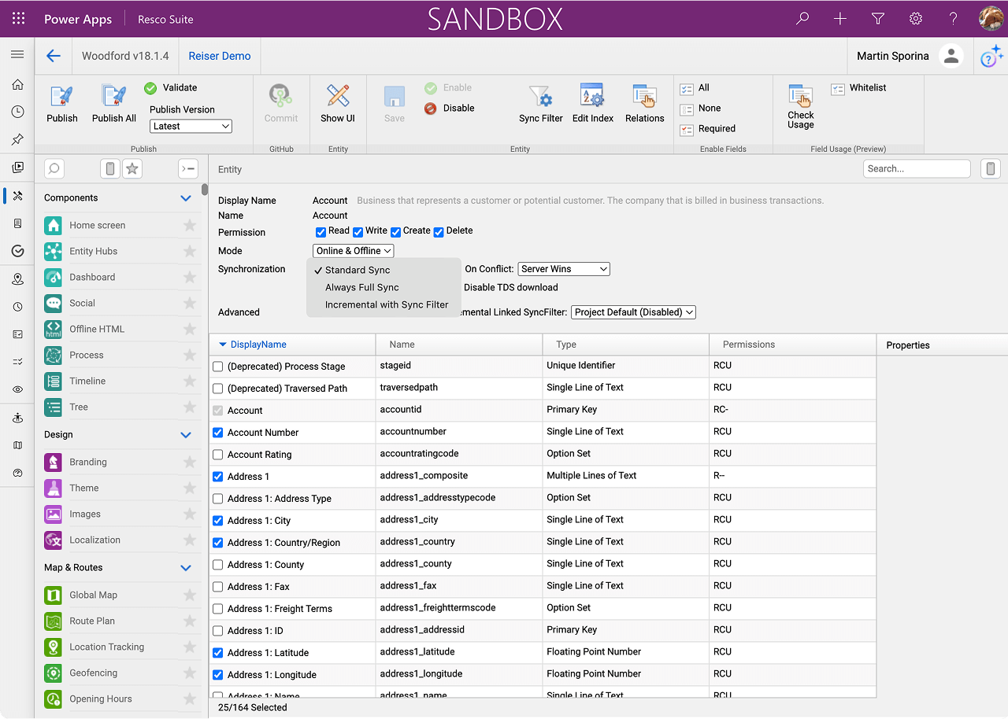This screenshot has height=719, width=1008.
Task: Switch to the Reiser Demo tab
Action: 220,56
